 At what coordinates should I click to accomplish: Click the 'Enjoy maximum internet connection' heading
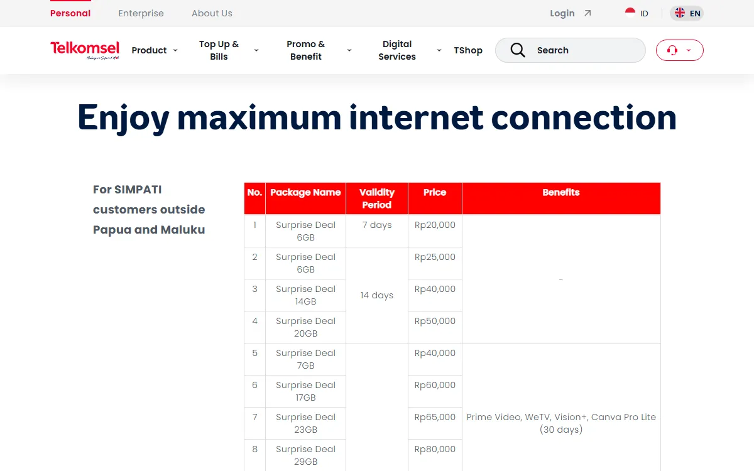pyautogui.click(x=377, y=117)
